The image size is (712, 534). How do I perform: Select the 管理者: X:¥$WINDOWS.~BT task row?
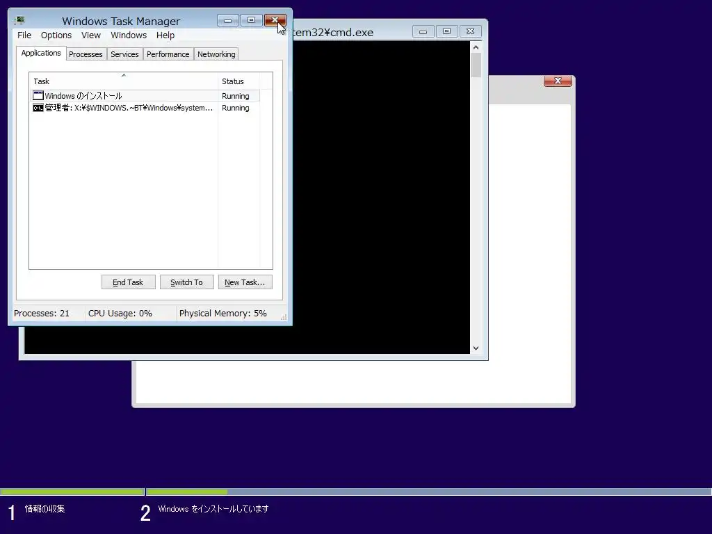[x=145, y=108]
